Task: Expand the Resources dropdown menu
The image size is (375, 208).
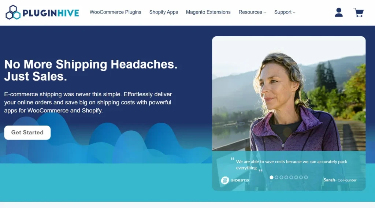Action: (252, 12)
